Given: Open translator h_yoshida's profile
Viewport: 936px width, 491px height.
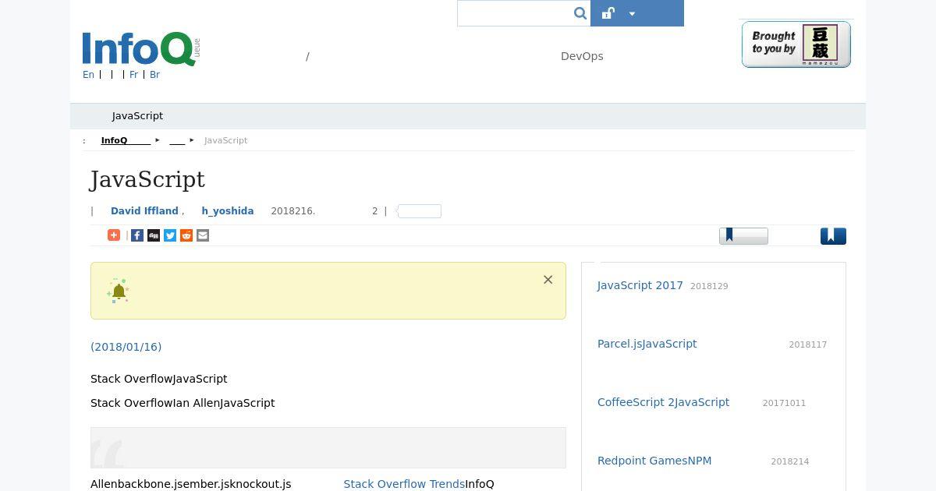Looking at the screenshot, I should [227, 211].
